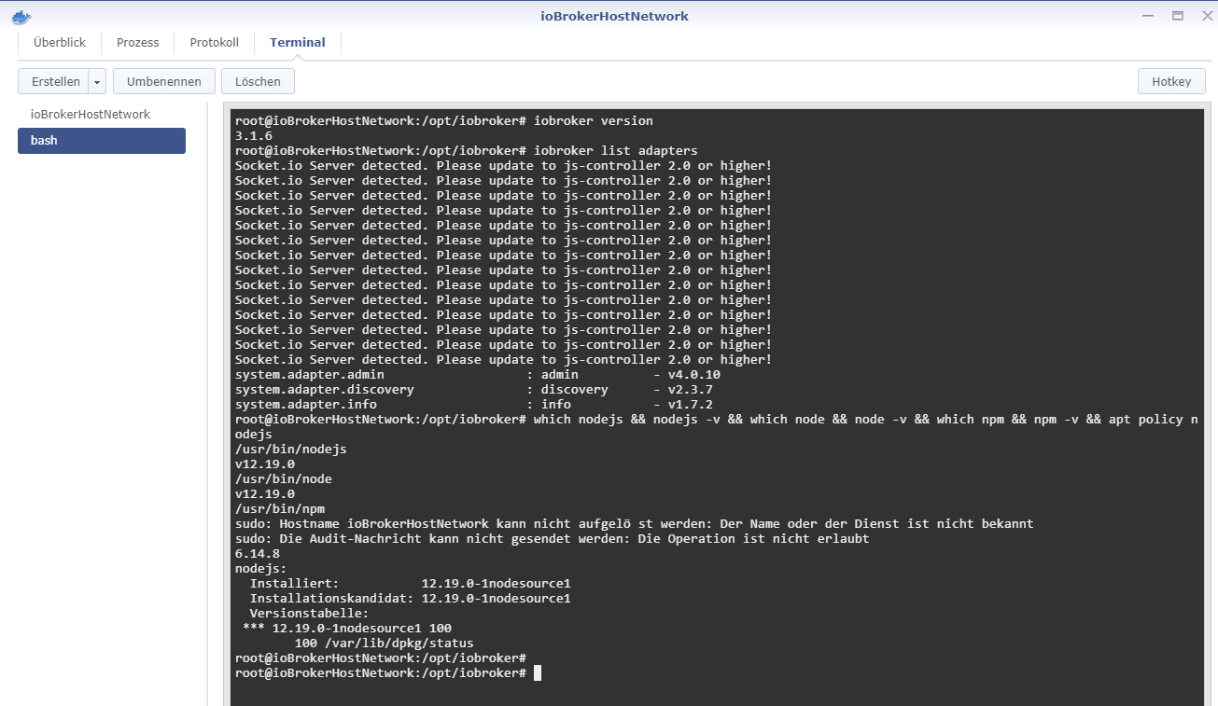Click the system.adapter.admin line
Viewport: 1218px width, 706px height.
(478, 375)
